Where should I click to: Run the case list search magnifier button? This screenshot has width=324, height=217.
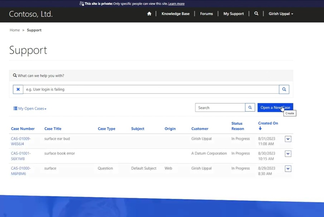point(250,108)
